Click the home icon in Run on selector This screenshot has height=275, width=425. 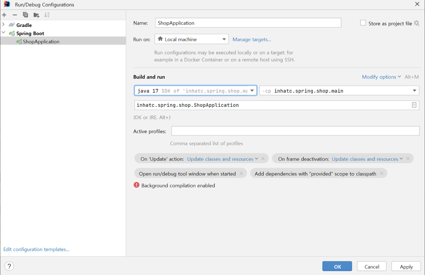tap(160, 39)
